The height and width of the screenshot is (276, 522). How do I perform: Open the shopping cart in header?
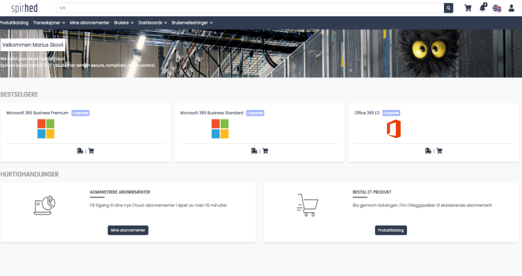(468, 8)
